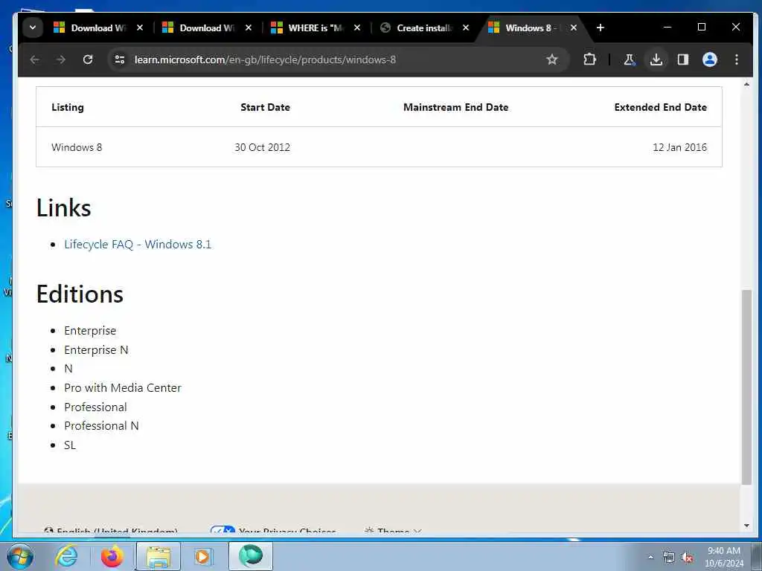
Task: Click the Enterprise N list item
Action: point(96,349)
